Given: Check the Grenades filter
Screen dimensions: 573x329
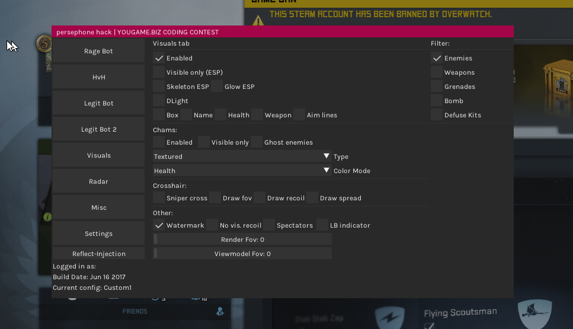Looking at the screenshot, I should tap(437, 87).
